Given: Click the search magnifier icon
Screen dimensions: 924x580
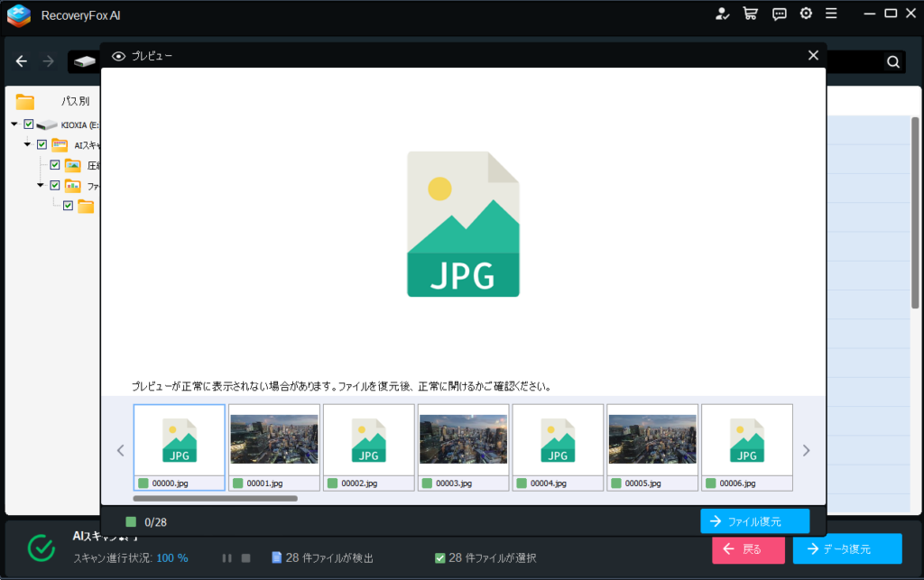Looking at the screenshot, I should 892,62.
